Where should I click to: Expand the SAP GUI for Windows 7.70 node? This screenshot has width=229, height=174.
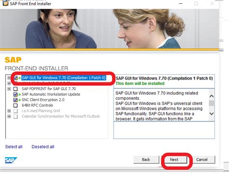pos(9,78)
